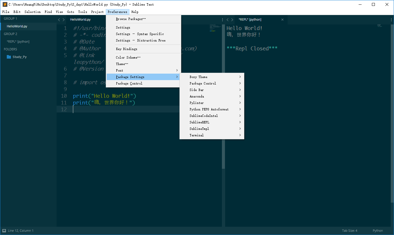The height and width of the screenshot is (235, 394).
Task: Expand Side Bar package settings
Action: 212,90
